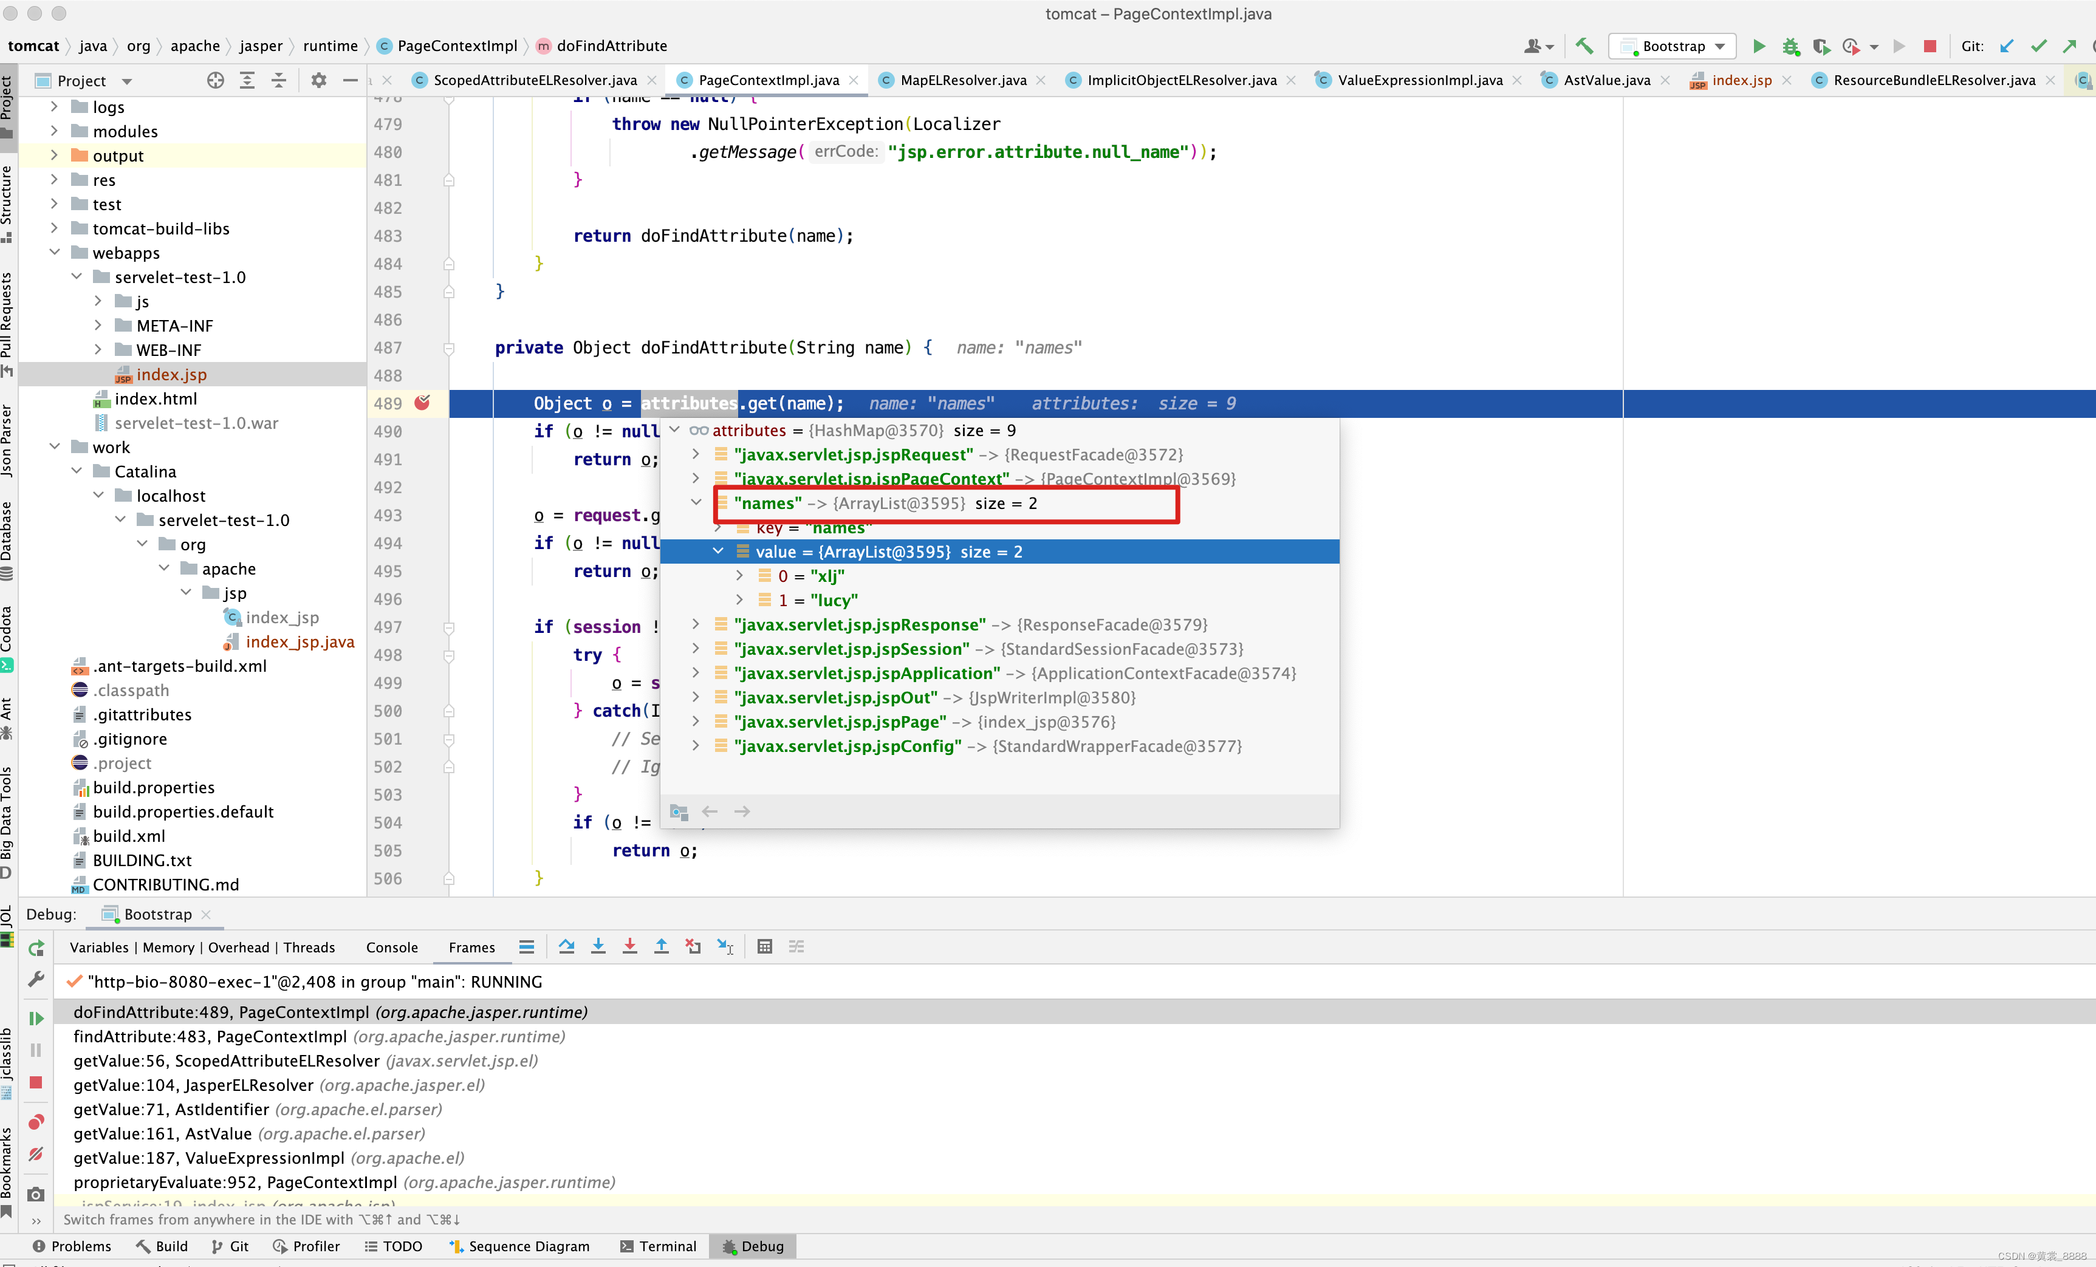Click Git update project arrow
This screenshot has height=1267, width=2096.
click(x=2006, y=46)
